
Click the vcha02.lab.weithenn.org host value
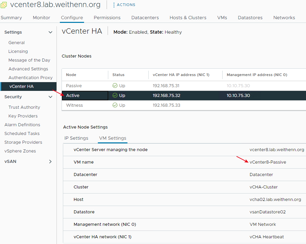point(275,200)
